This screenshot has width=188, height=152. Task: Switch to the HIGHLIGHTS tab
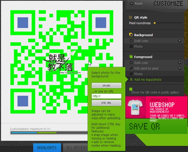coord(47,148)
